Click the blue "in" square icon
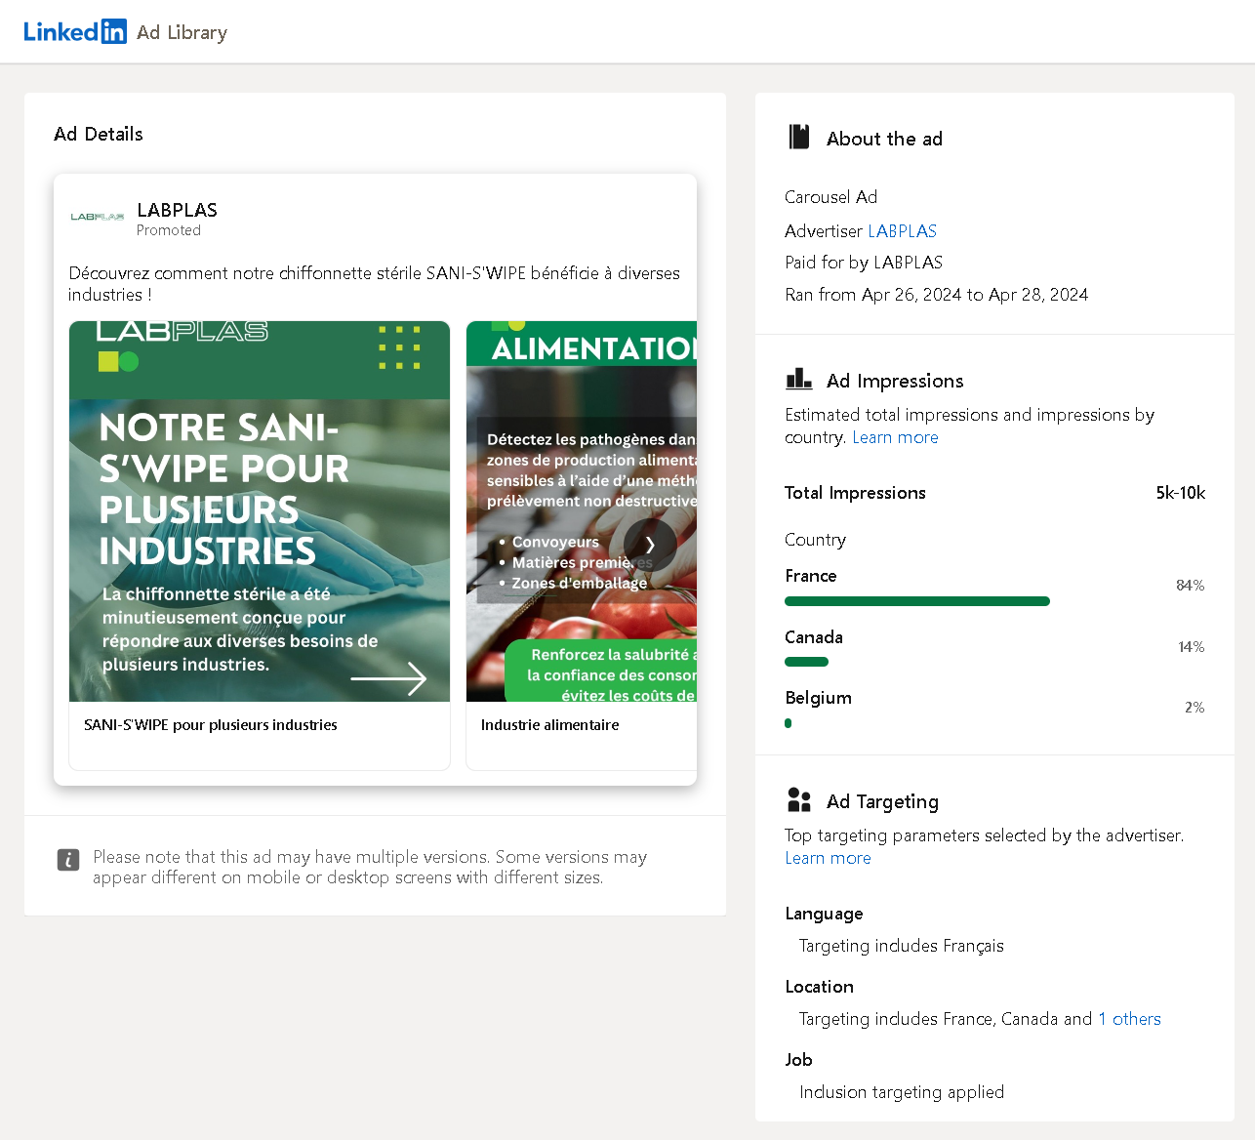Screen dimensions: 1255x1140 [114, 31]
